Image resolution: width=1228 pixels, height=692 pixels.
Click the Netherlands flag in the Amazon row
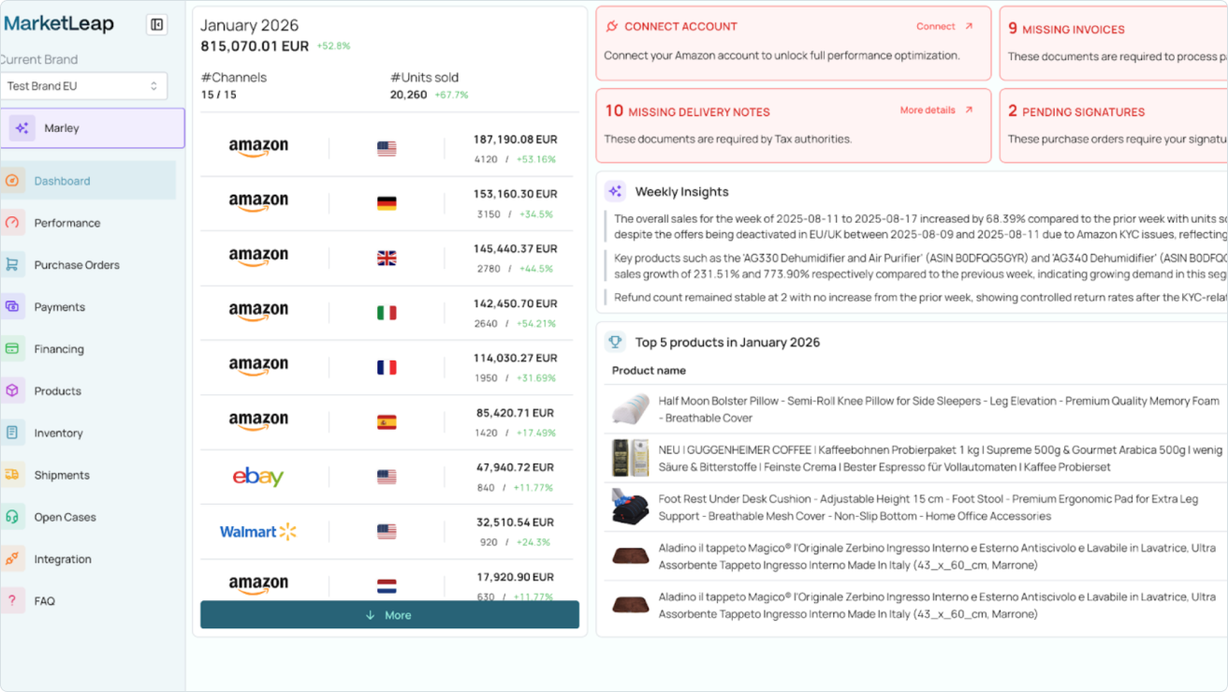pos(387,586)
